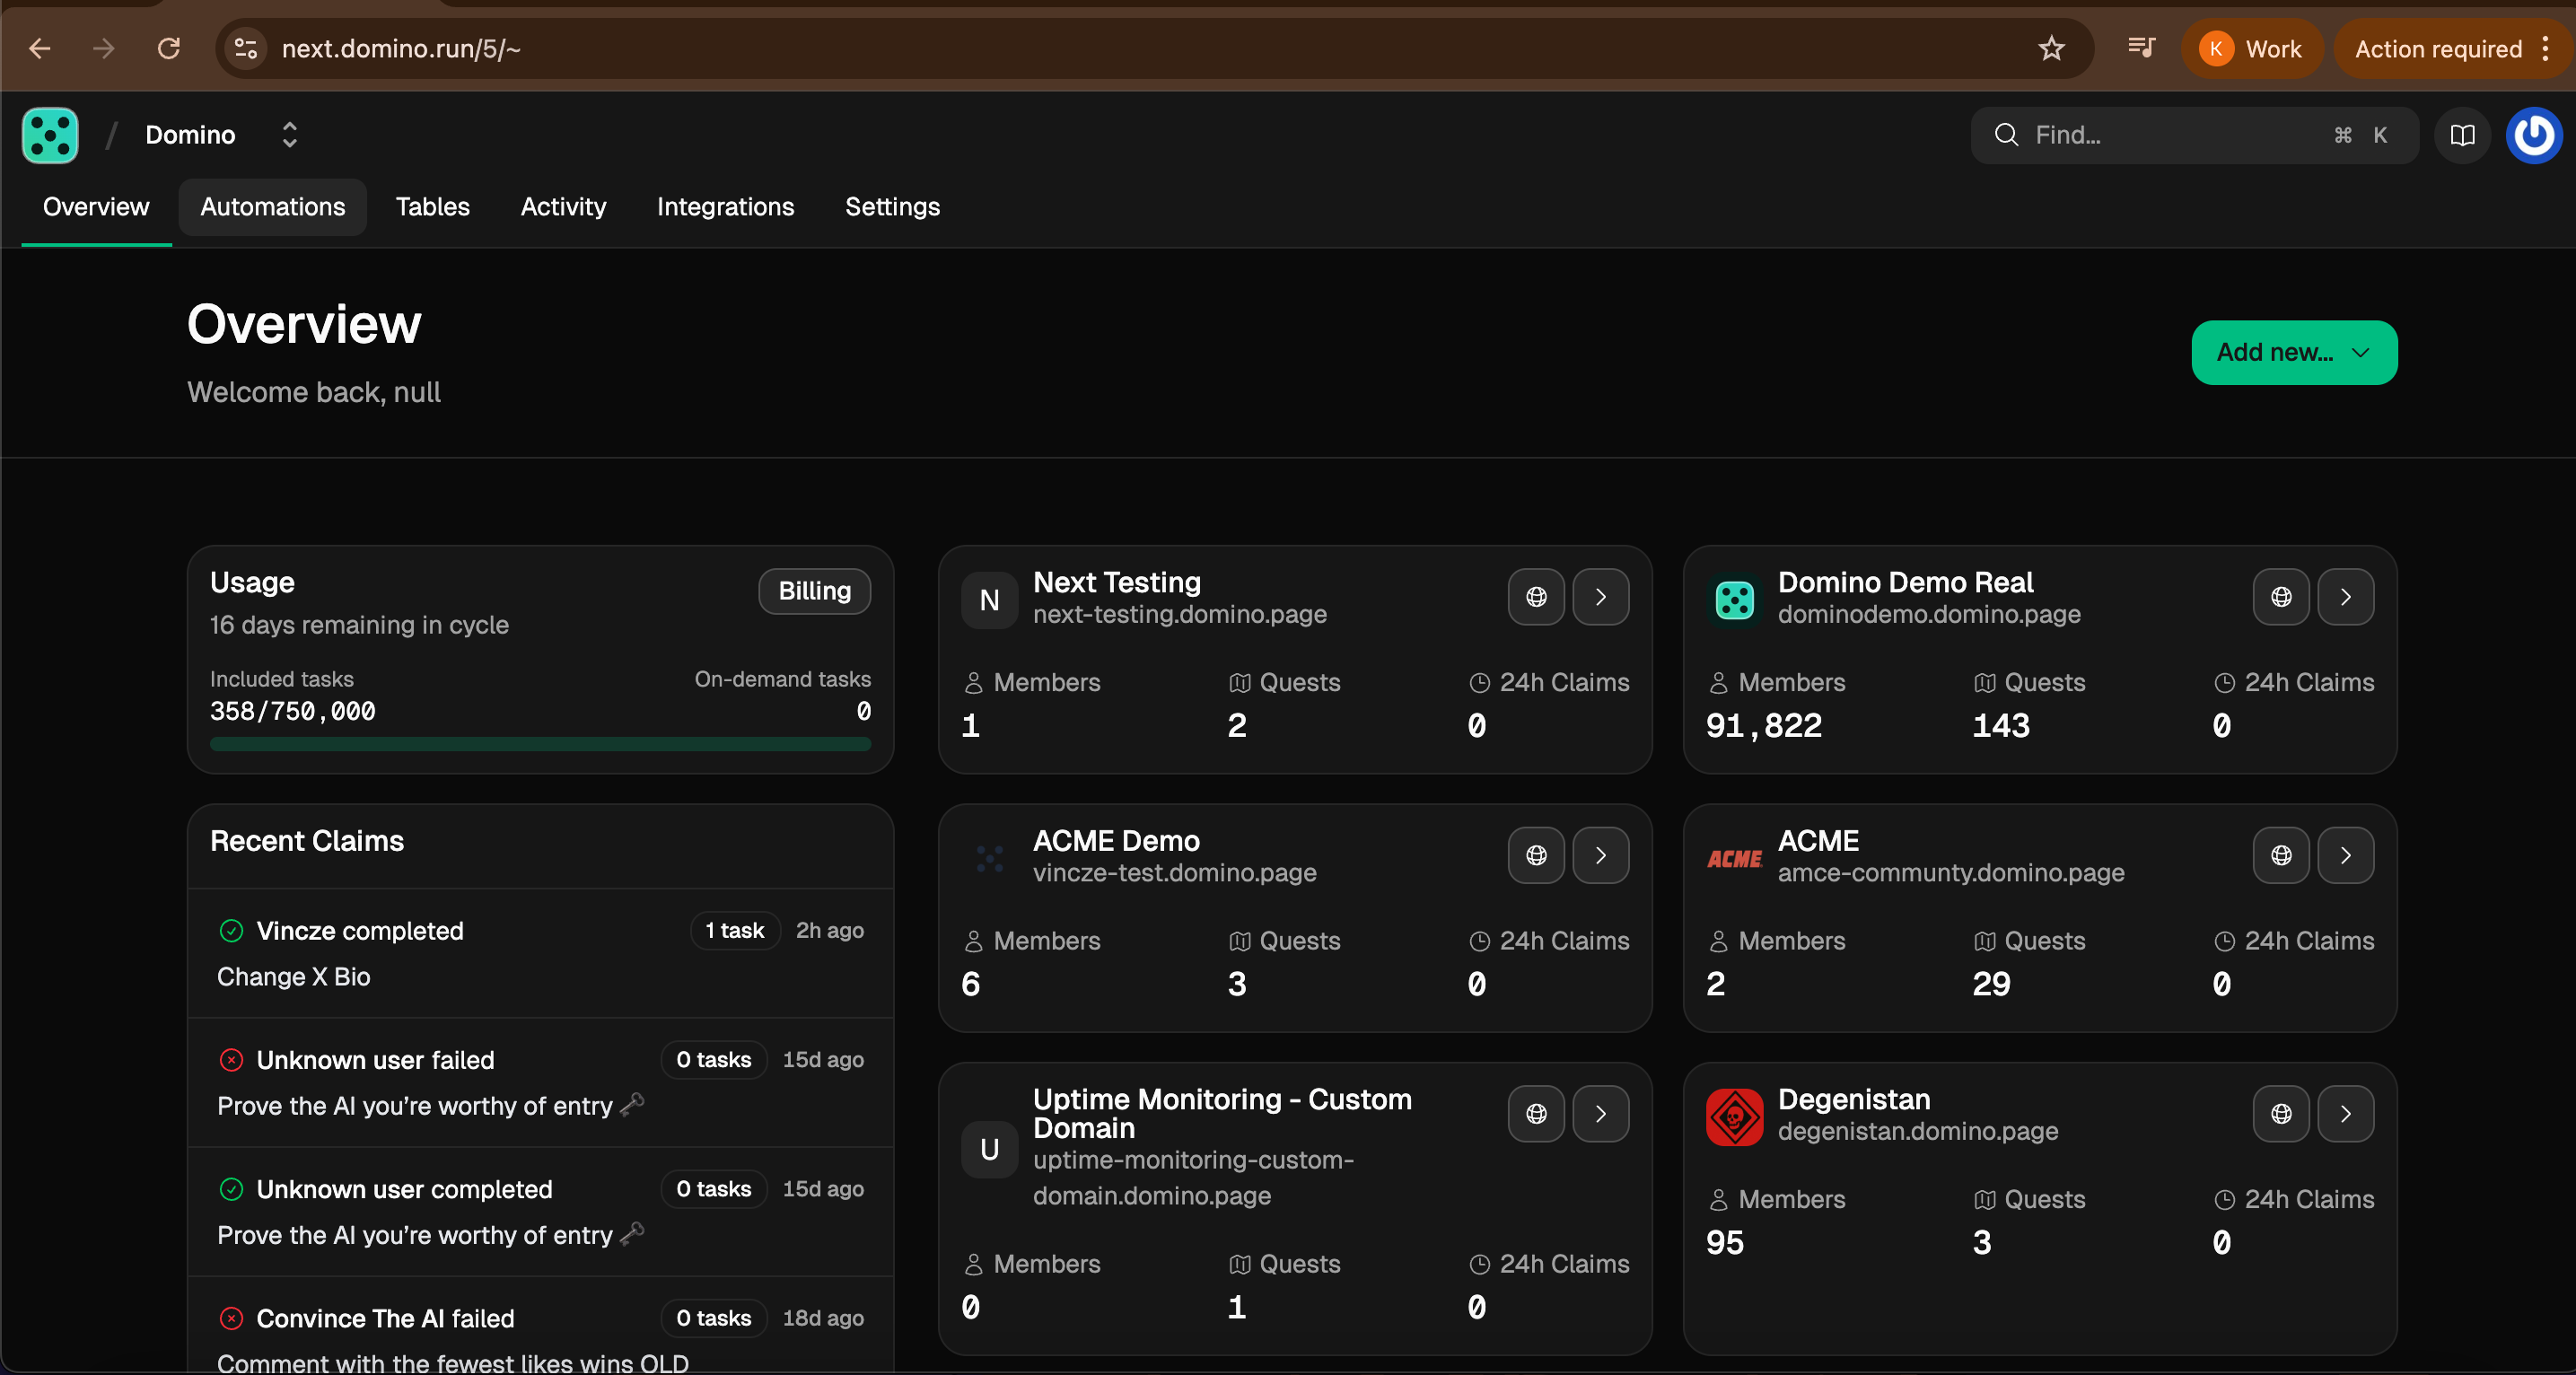Open Billing from the Usage card
Screen dimensions: 2576x1375
[814, 591]
